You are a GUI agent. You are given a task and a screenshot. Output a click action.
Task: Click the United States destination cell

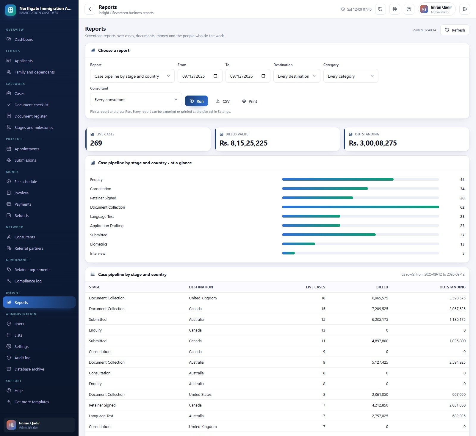click(x=200, y=394)
